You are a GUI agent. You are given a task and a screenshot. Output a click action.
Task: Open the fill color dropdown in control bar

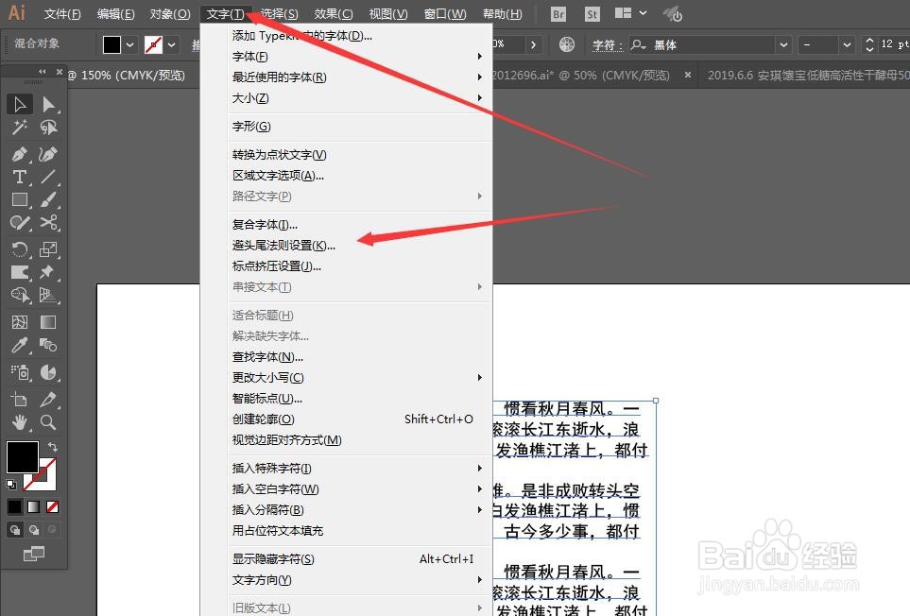coord(130,44)
